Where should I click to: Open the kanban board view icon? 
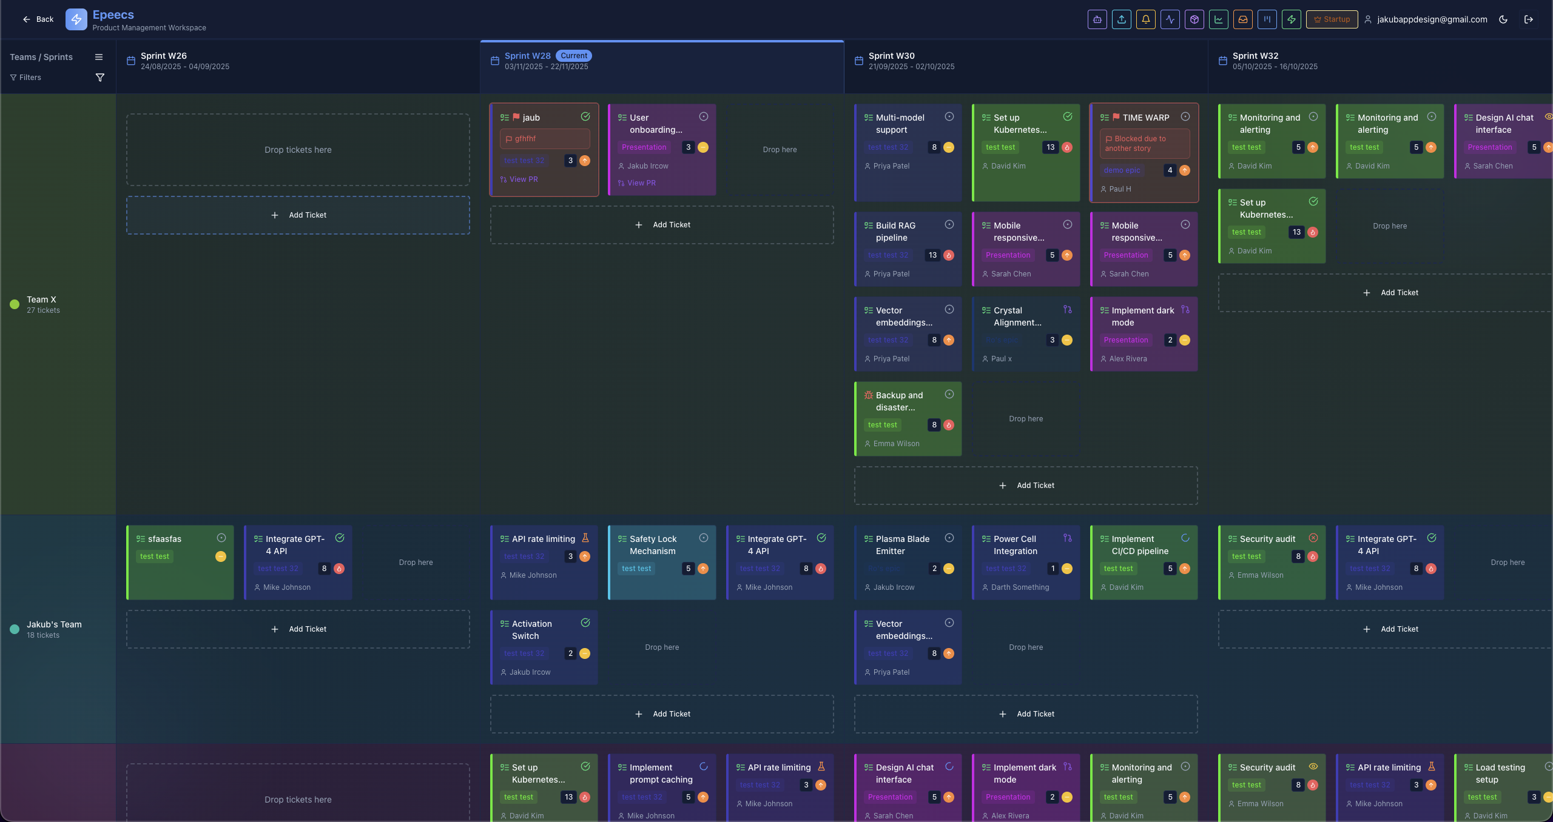point(1268,19)
